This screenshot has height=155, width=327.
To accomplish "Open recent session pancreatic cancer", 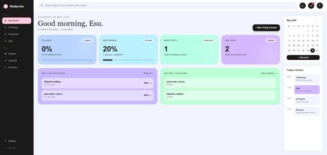I will [x=220, y=83].
